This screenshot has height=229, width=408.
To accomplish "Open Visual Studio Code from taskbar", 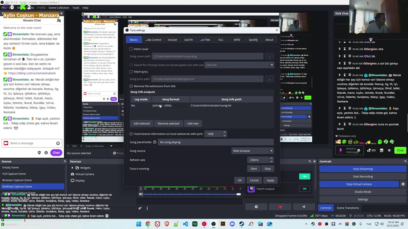I will click(x=186, y=224).
